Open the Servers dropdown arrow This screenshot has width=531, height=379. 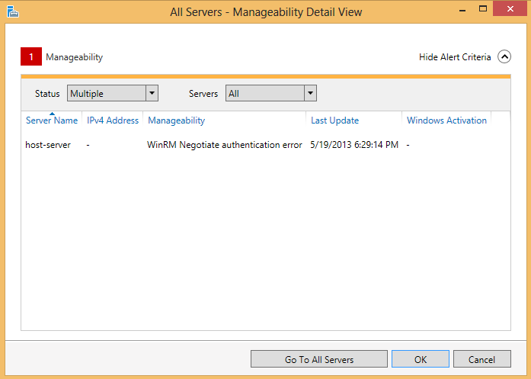pos(310,93)
